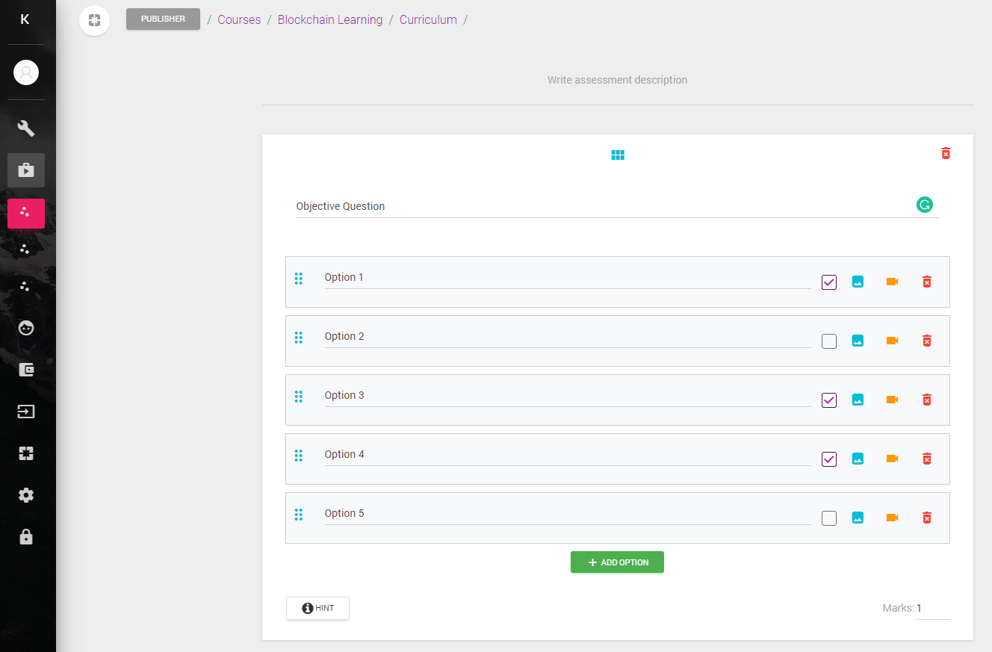
Task: Grab the drag handle of Option 1
Action: (x=299, y=279)
